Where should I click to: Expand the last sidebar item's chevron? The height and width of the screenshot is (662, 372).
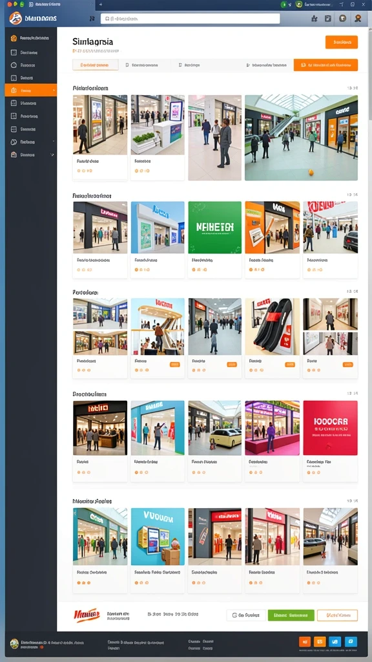[x=52, y=155]
